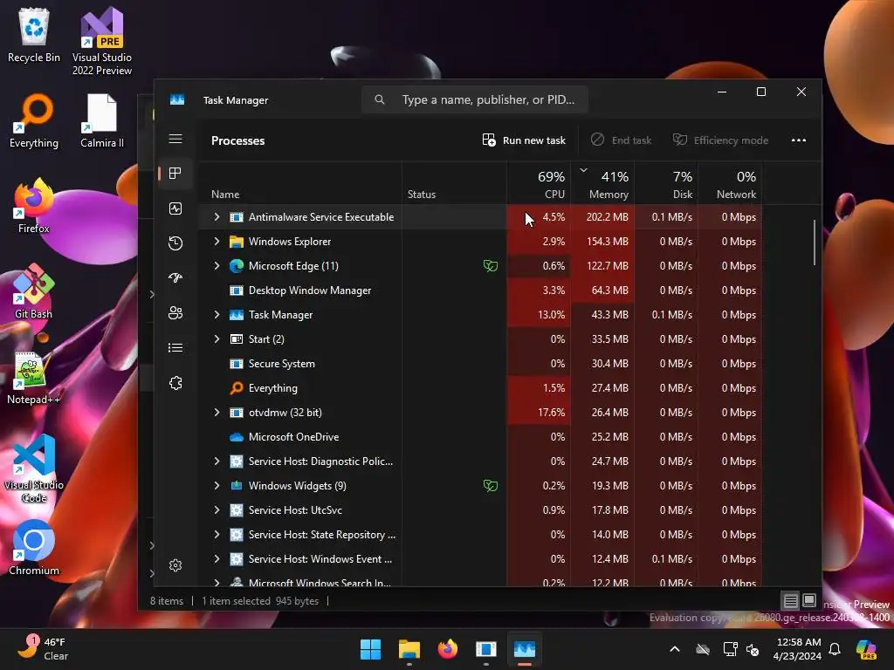Click Run new task button
The image size is (894, 670).
pos(524,140)
